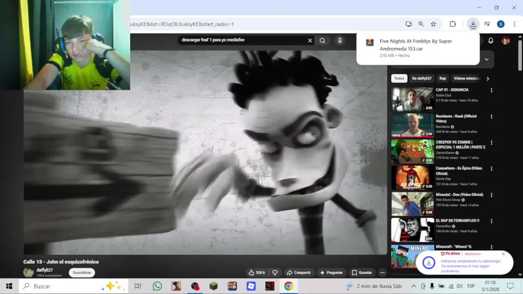Viewport: 523px width, 294px height.
Task: Open the daffyli27 channel name link
Action: (x=45, y=270)
